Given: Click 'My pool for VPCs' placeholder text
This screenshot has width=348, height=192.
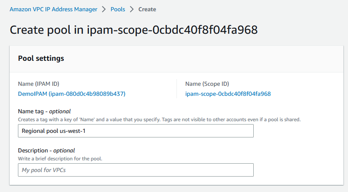Looking at the screenshot, I should tap(44, 170).
